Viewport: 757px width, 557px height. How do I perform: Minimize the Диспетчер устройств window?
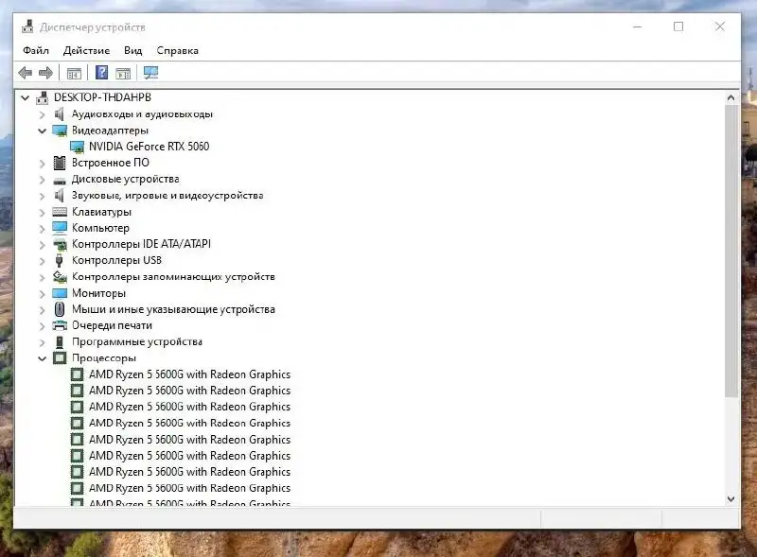pyautogui.click(x=637, y=26)
